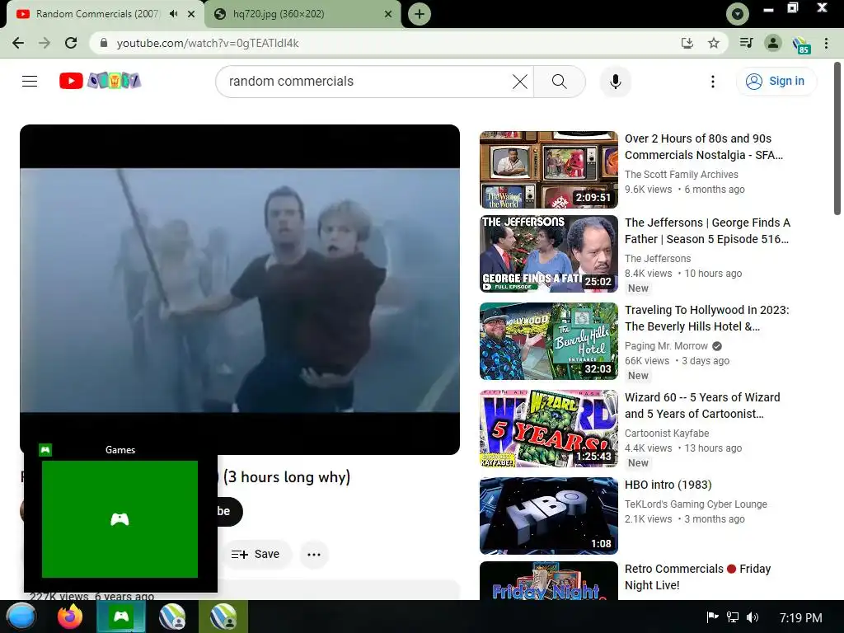Click the Games taskbar button
The height and width of the screenshot is (633, 844).
pos(121,617)
